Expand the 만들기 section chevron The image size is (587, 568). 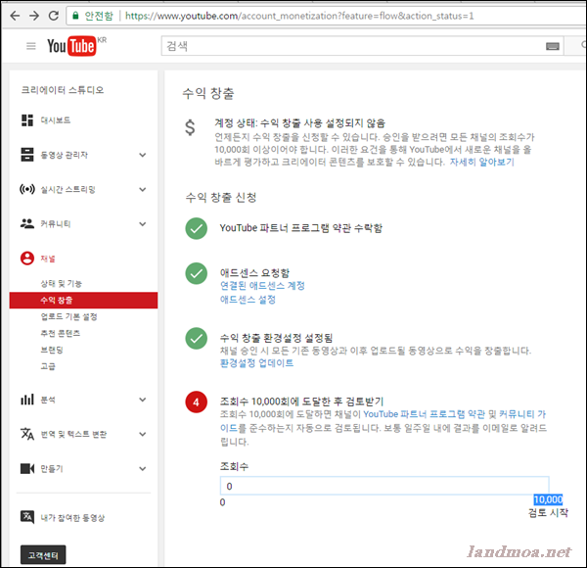pos(143,468)
